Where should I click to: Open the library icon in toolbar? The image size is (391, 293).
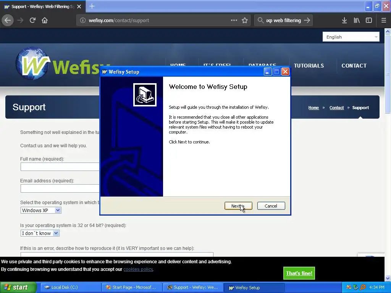(x=357, y=21)
